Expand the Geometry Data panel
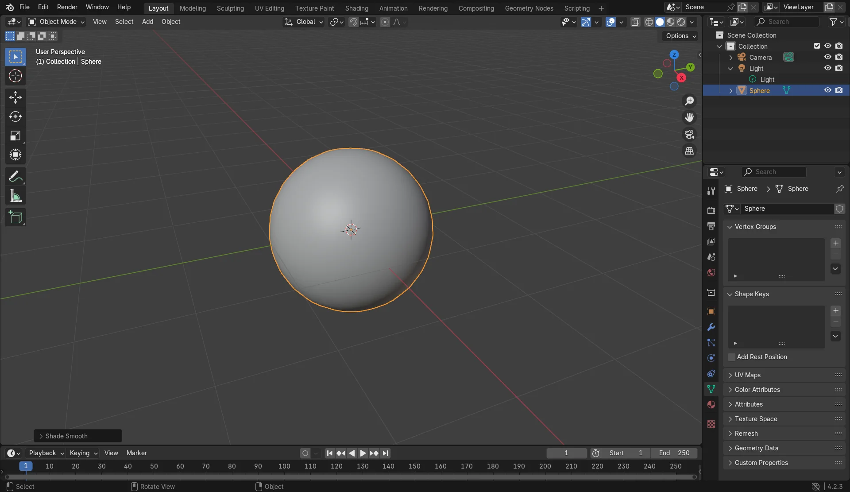This screenshot has height=492, width=850. [x=784, y=448]
